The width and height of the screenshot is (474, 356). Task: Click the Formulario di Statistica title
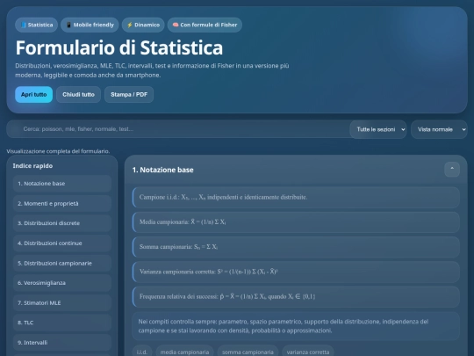(119, 47)
